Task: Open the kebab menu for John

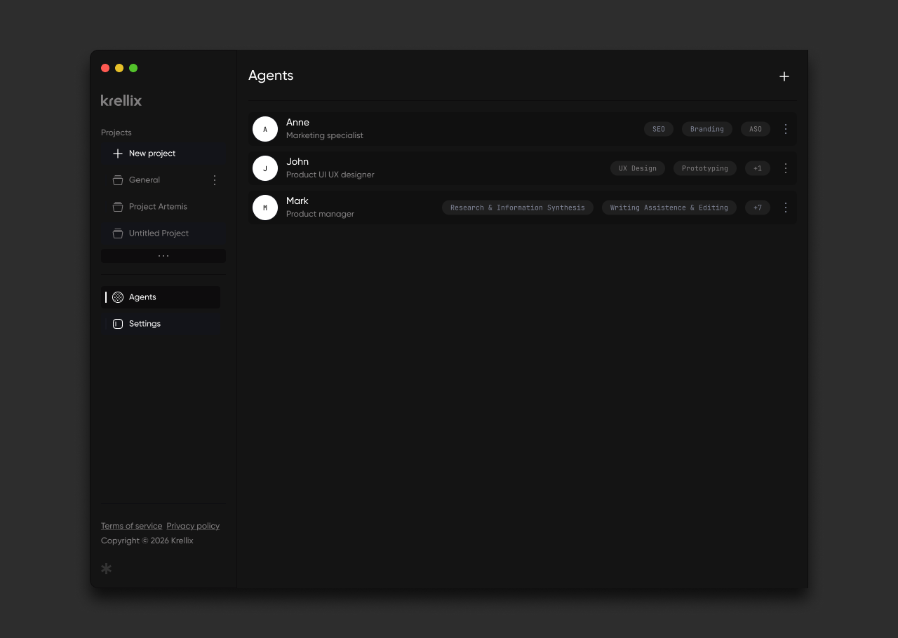Action: [786, 168]
